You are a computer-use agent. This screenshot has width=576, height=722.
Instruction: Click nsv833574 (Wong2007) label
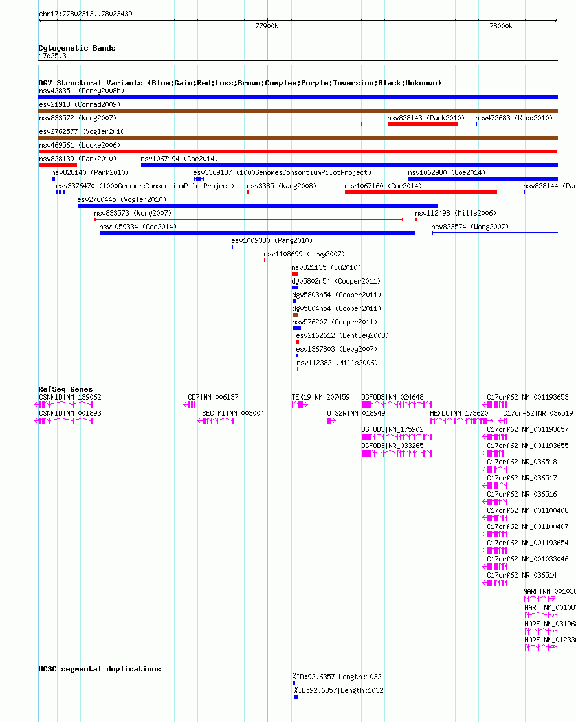pyautogui.click(x=471, y=227)
